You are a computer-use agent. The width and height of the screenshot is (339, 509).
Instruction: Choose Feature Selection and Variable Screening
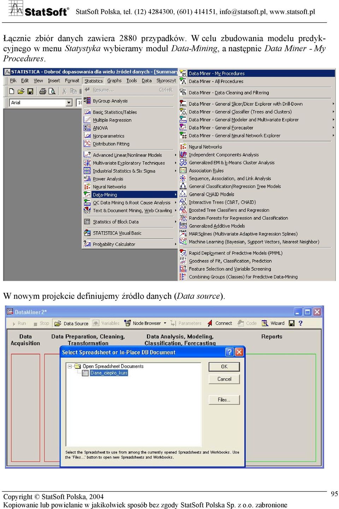pyautogui.click(x=257, y=269)
